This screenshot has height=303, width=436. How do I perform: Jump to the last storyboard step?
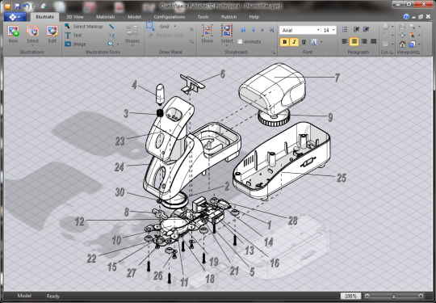click(272, 30)
